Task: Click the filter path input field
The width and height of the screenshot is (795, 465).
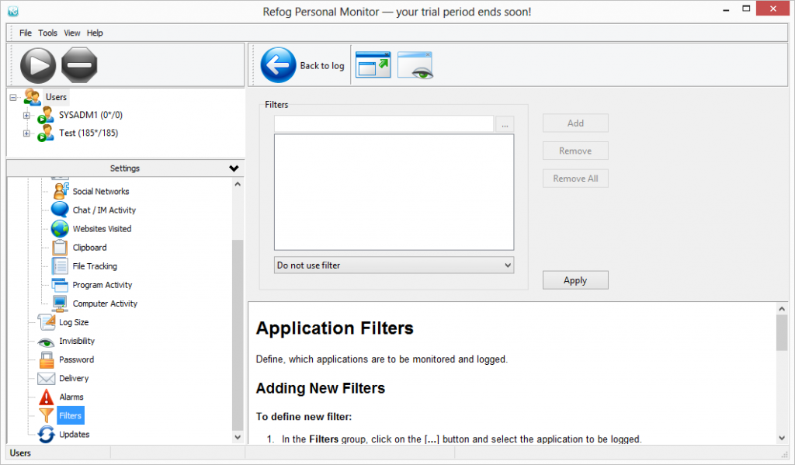Action: point(384,124)
